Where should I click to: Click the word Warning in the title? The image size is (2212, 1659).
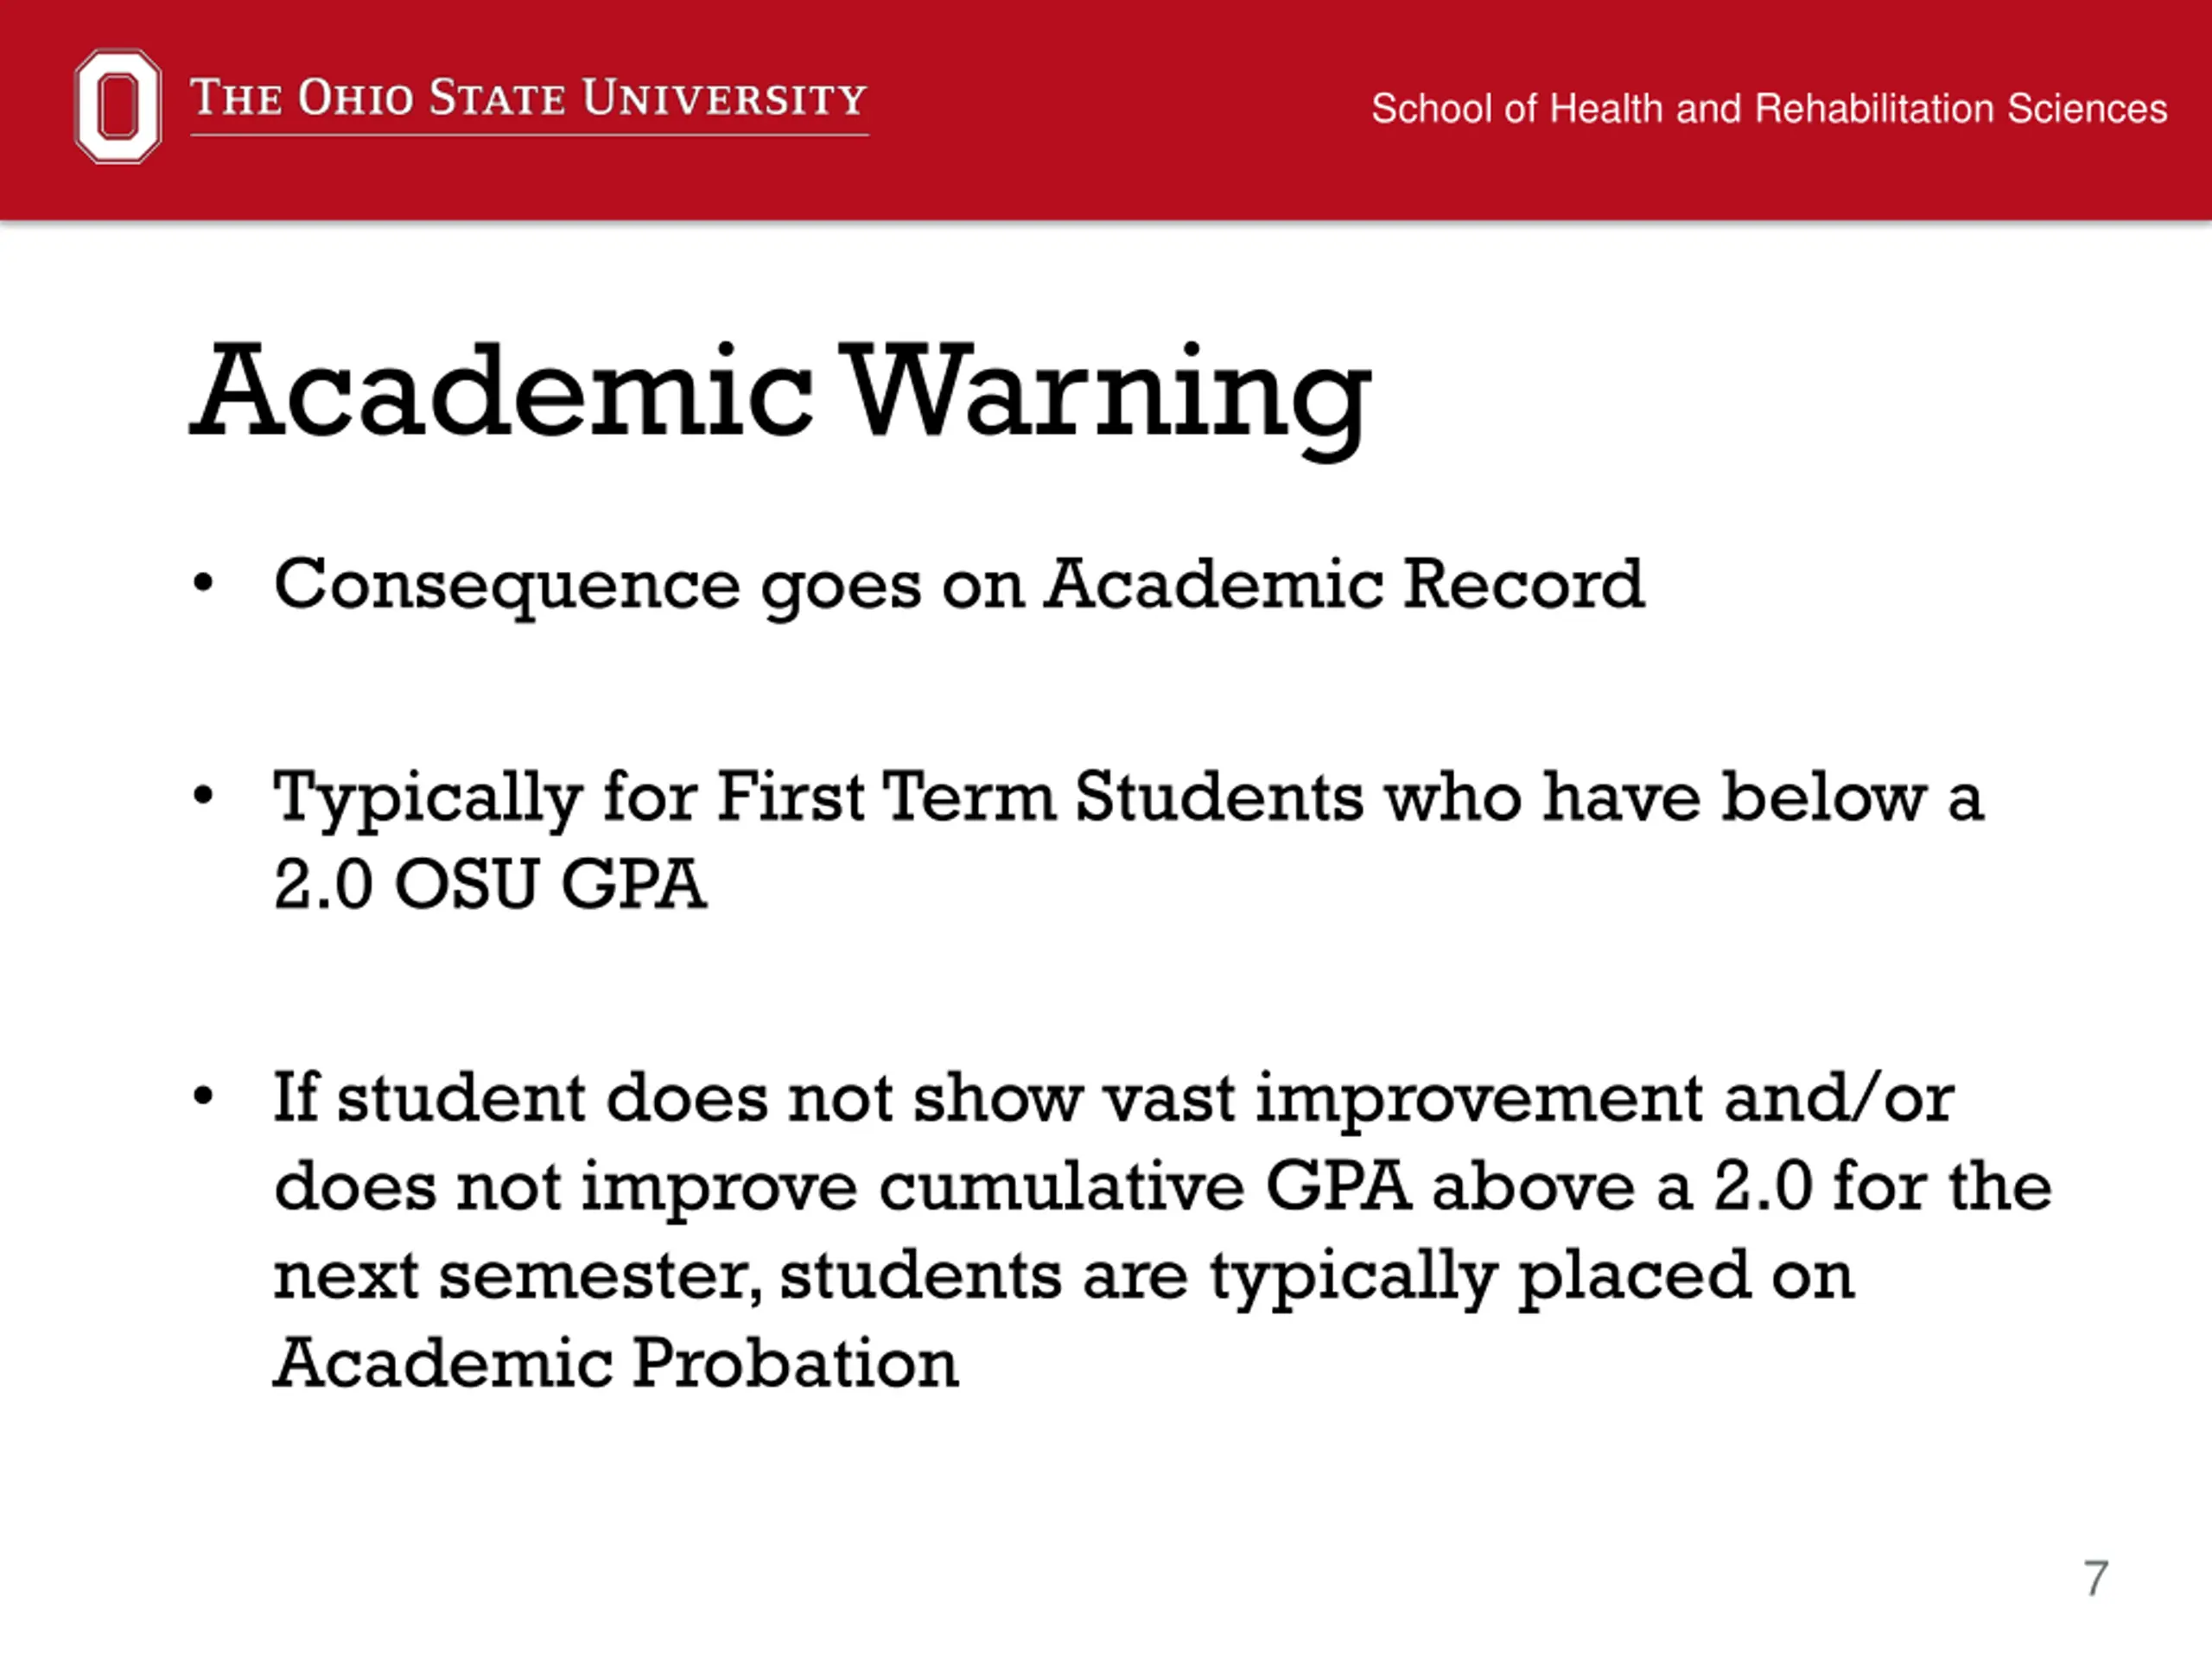click(1105, 397)
